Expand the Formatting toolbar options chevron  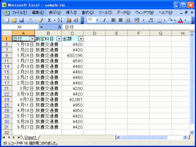[193, 20]
